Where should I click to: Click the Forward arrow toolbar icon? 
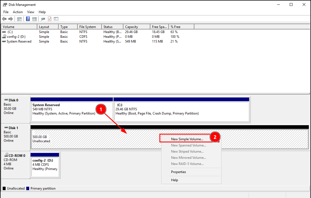tap(11, 19)
